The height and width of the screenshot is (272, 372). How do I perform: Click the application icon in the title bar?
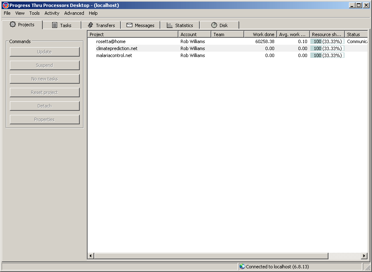[x=5, y=5]
